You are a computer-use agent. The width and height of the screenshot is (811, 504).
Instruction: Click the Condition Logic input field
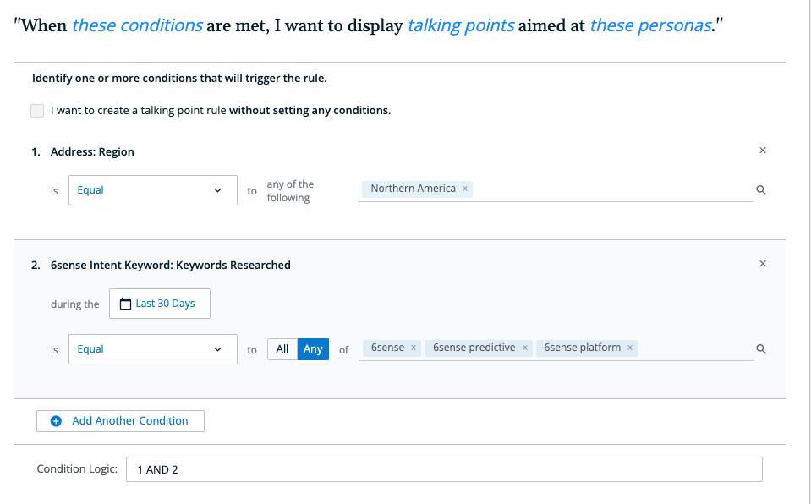pyautogui.click(x=444, y=469)
